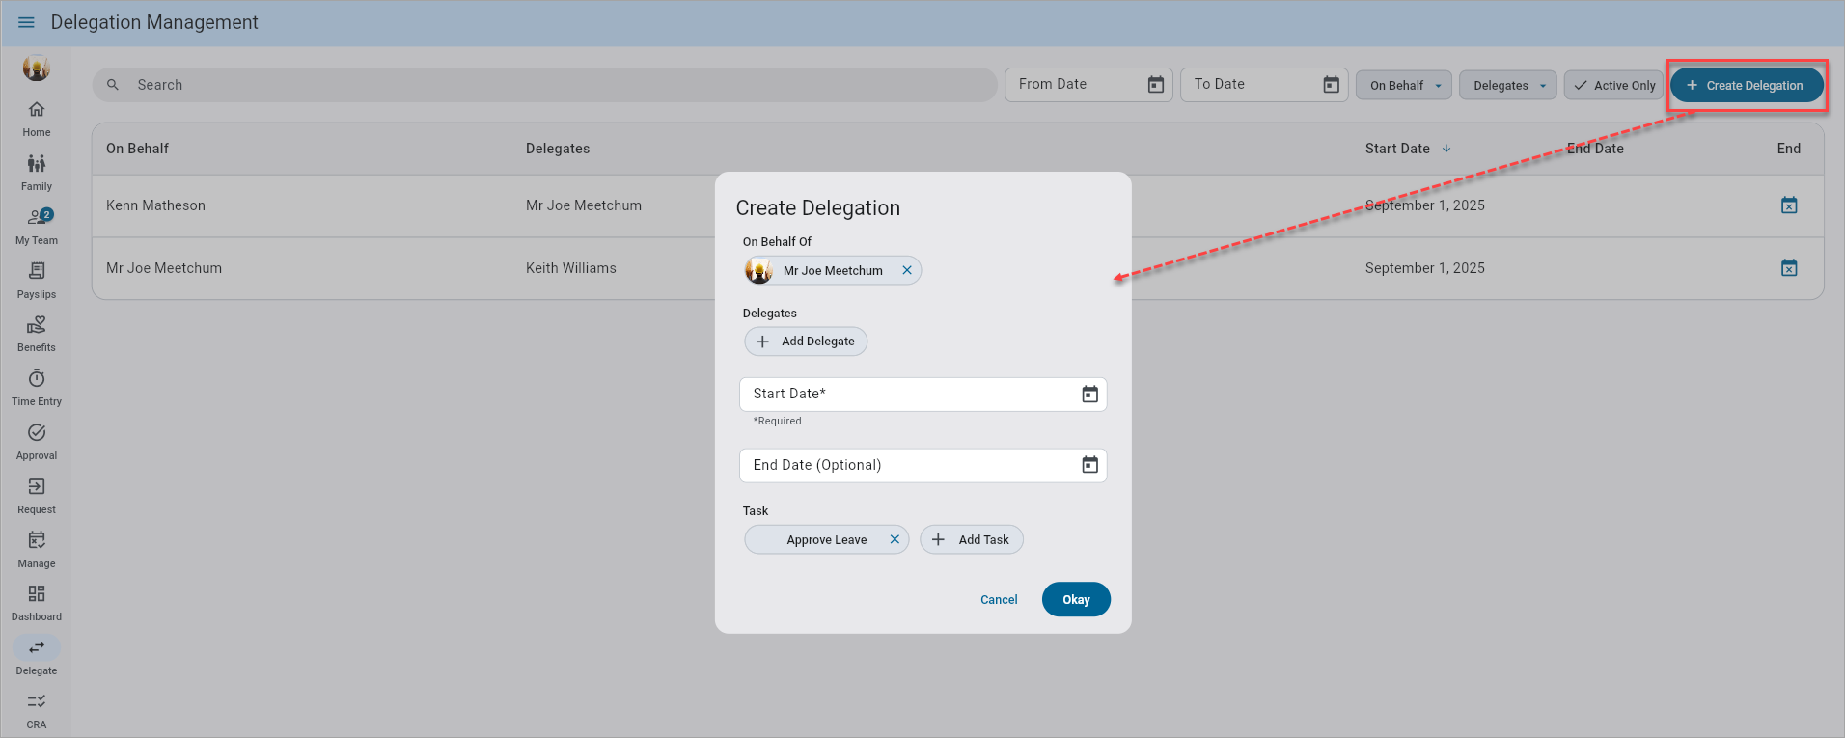Open the To Date filter calendar icon
Image resolution: width=1845 pixels, height=738 pixels.
(1331, 85)
